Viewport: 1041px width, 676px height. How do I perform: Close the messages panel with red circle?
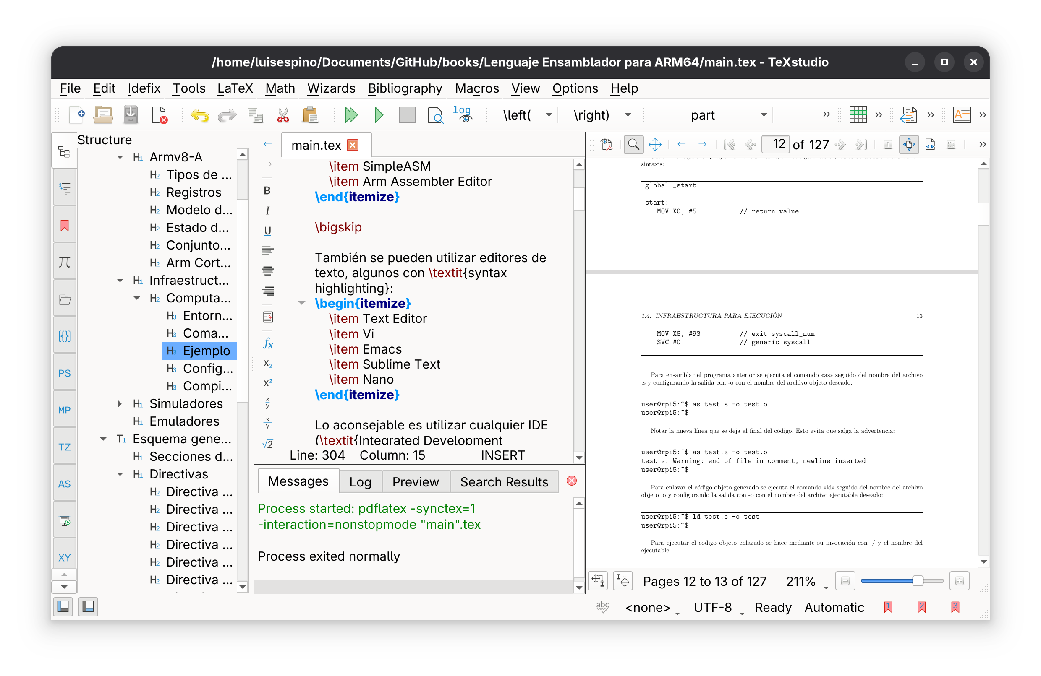(571, 481)
